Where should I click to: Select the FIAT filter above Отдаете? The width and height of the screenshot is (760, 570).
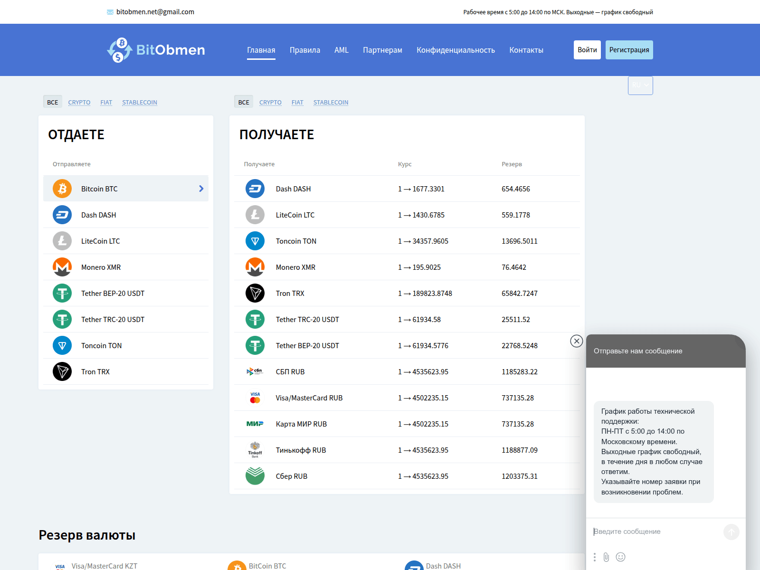point(106,102)
